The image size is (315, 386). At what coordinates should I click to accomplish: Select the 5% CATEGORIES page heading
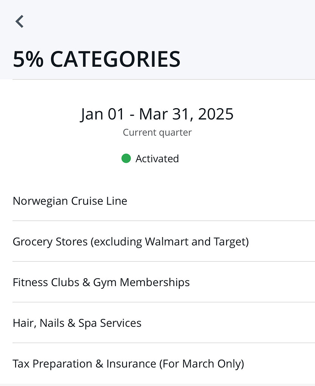click(97, 59)
